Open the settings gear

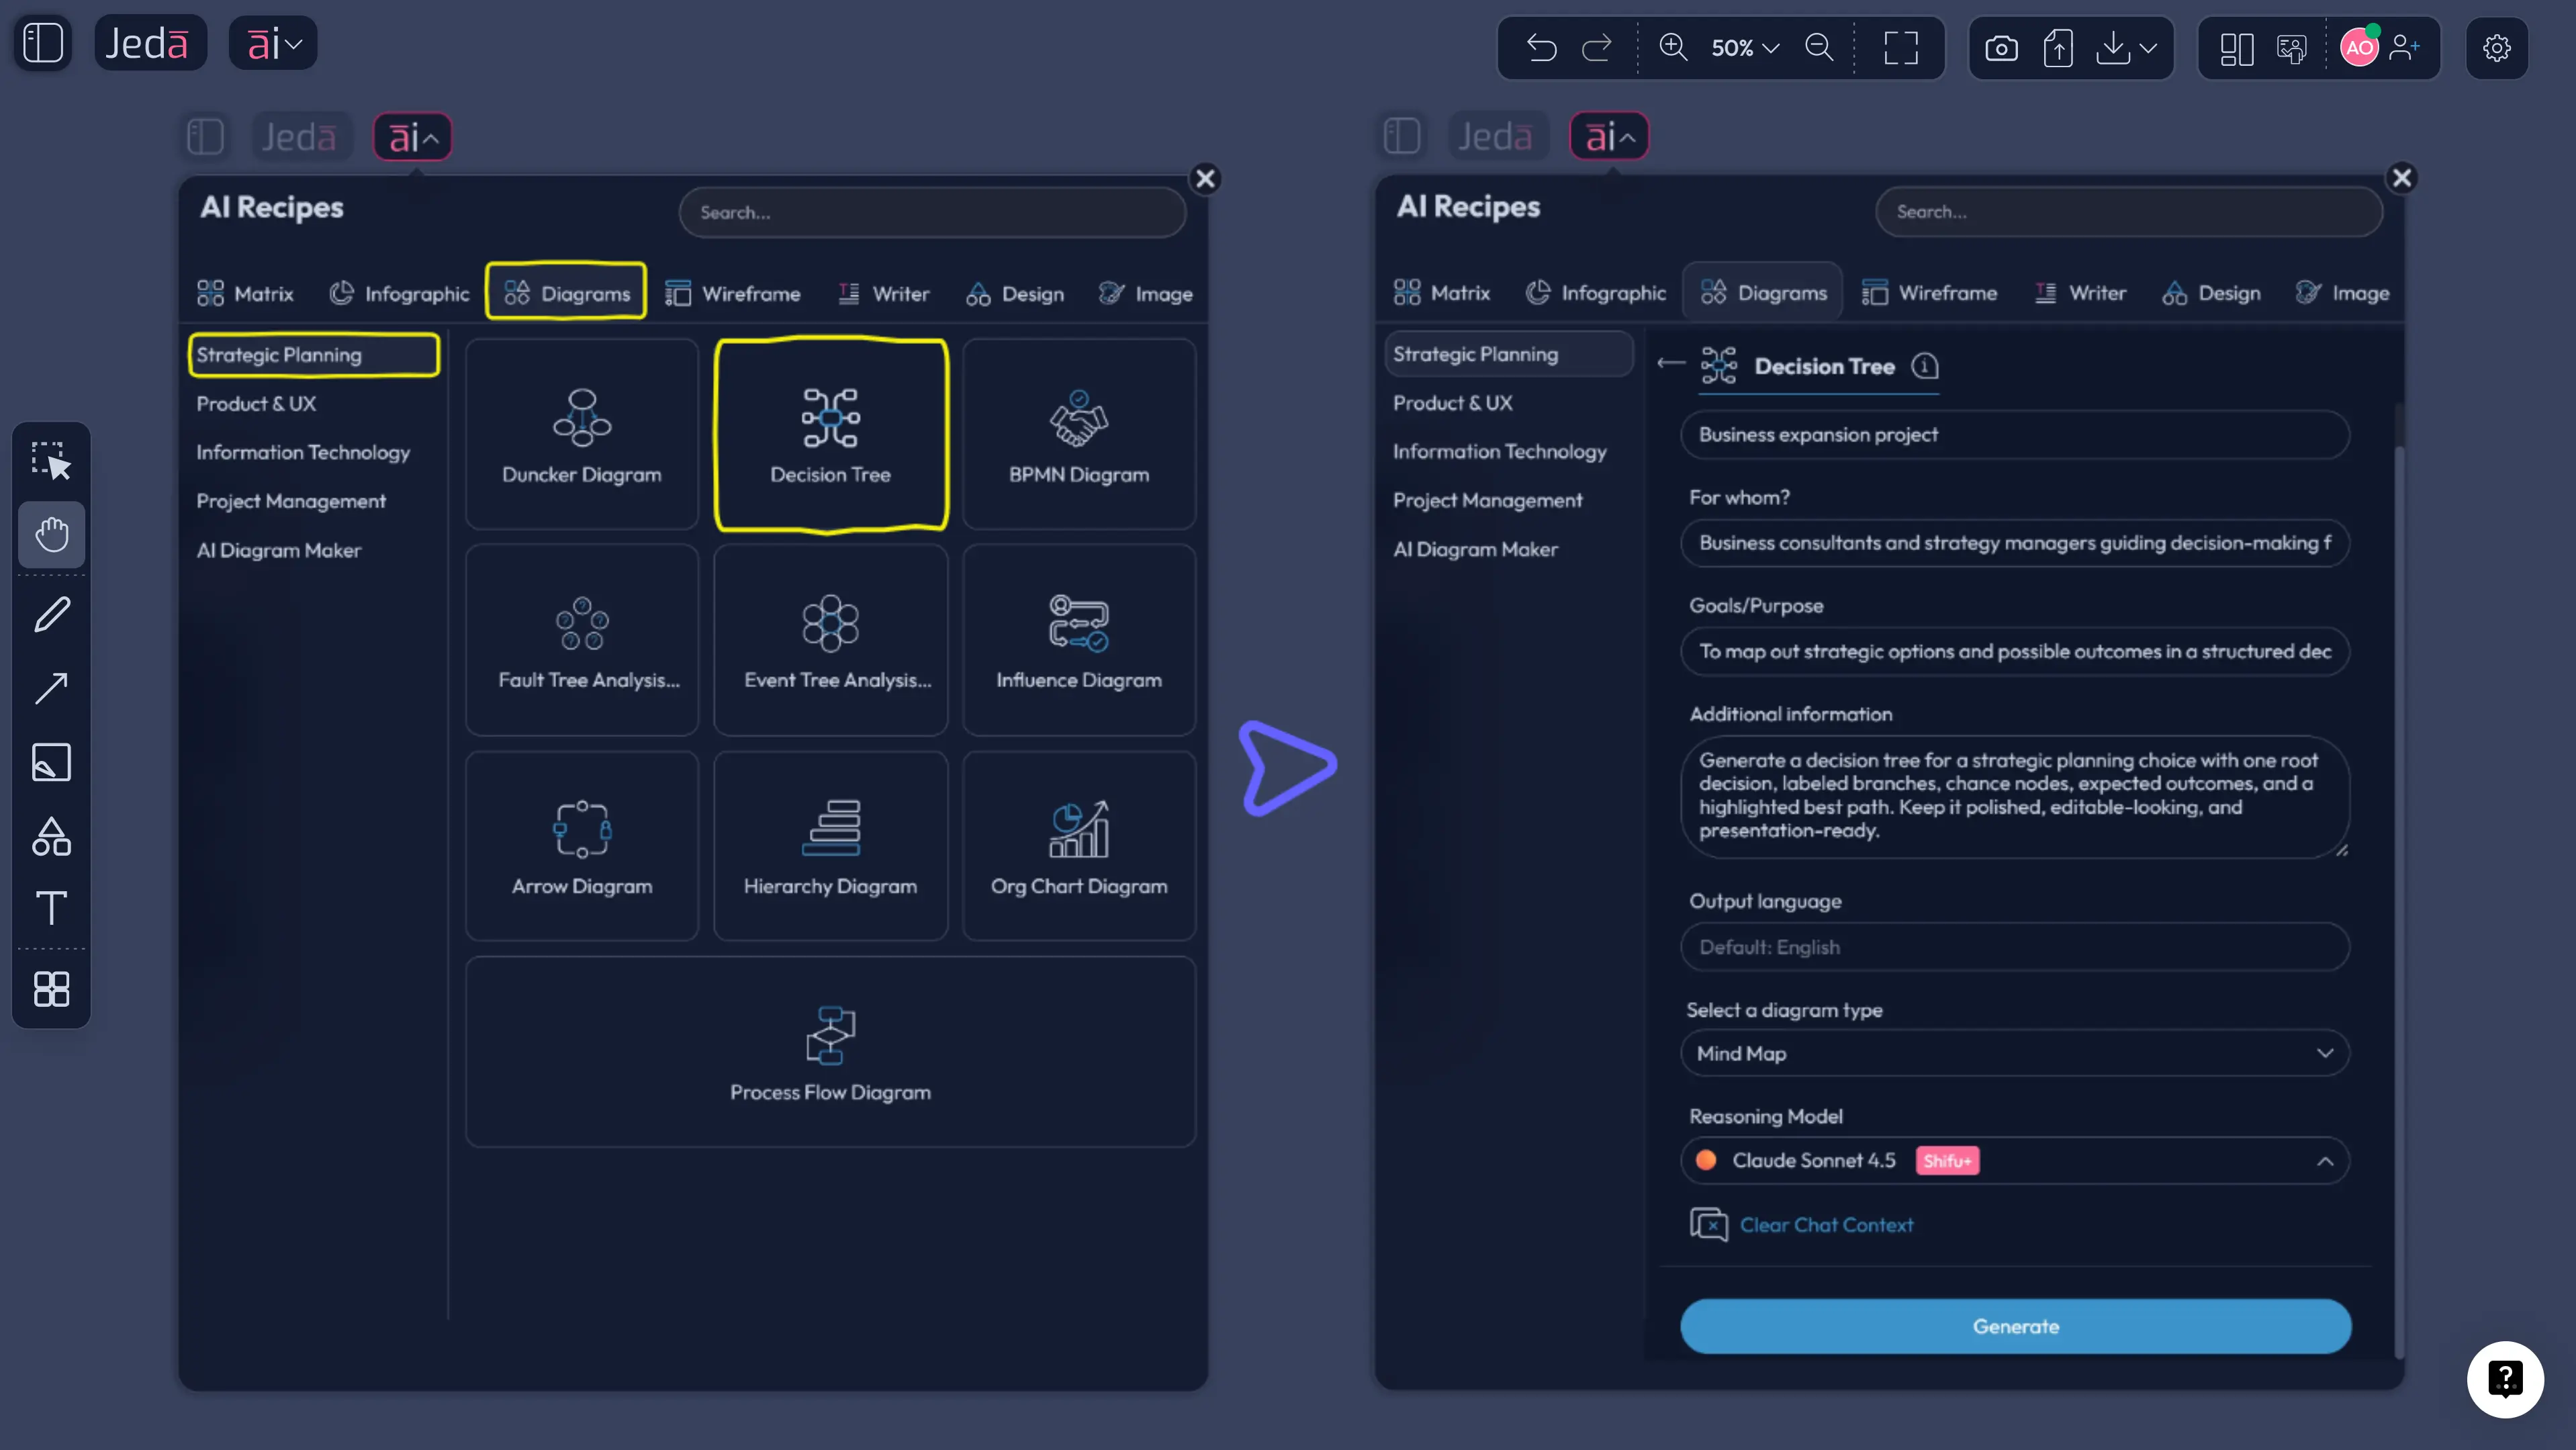[2497, 48]
